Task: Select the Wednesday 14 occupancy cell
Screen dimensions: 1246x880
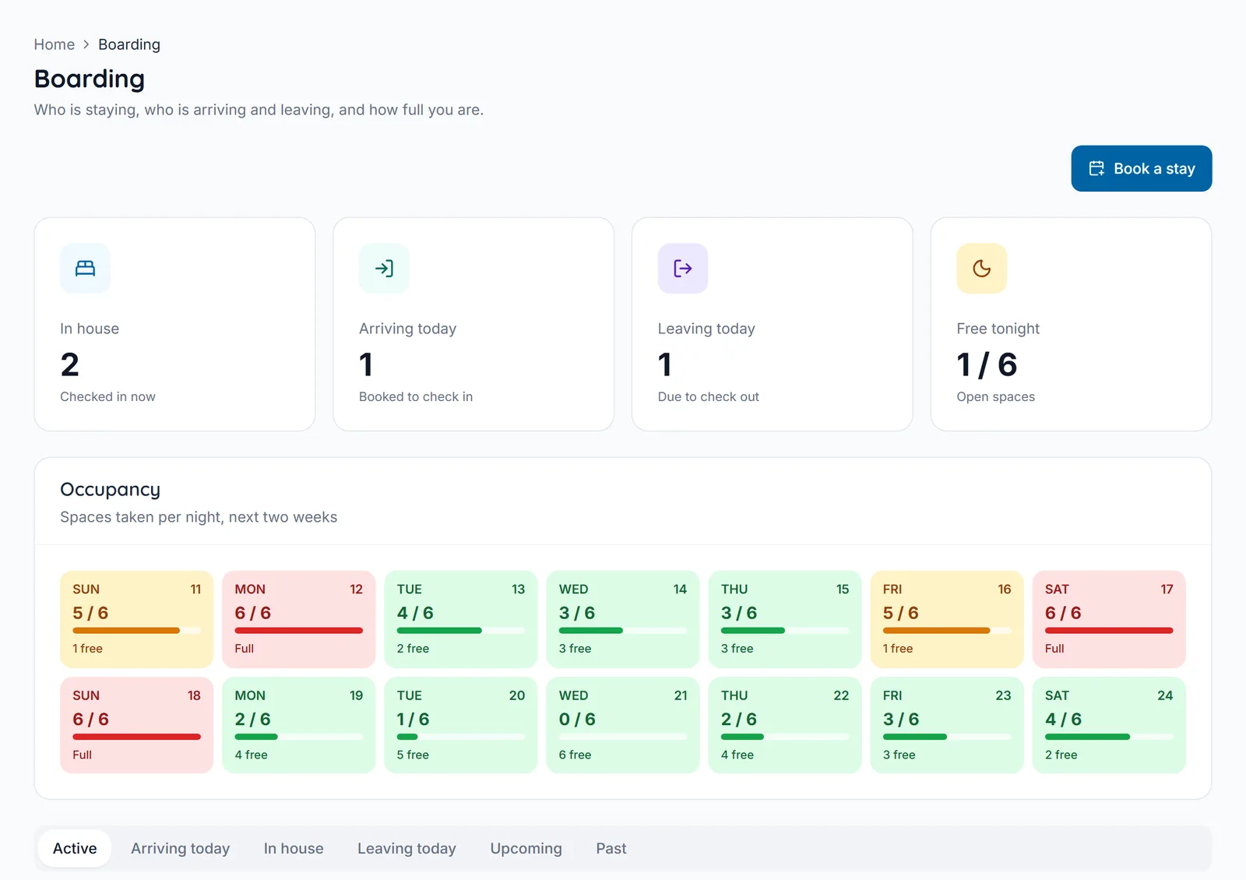Action: point(623,619)
